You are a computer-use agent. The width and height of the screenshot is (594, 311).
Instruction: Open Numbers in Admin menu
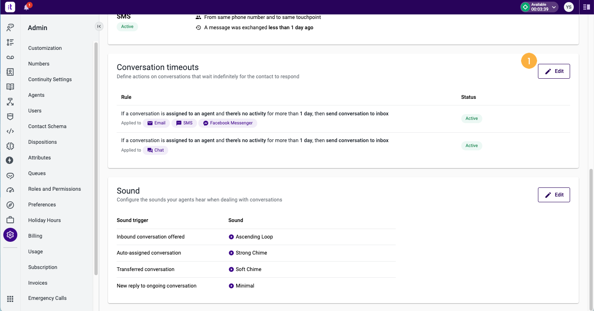(x=39, y=64)
